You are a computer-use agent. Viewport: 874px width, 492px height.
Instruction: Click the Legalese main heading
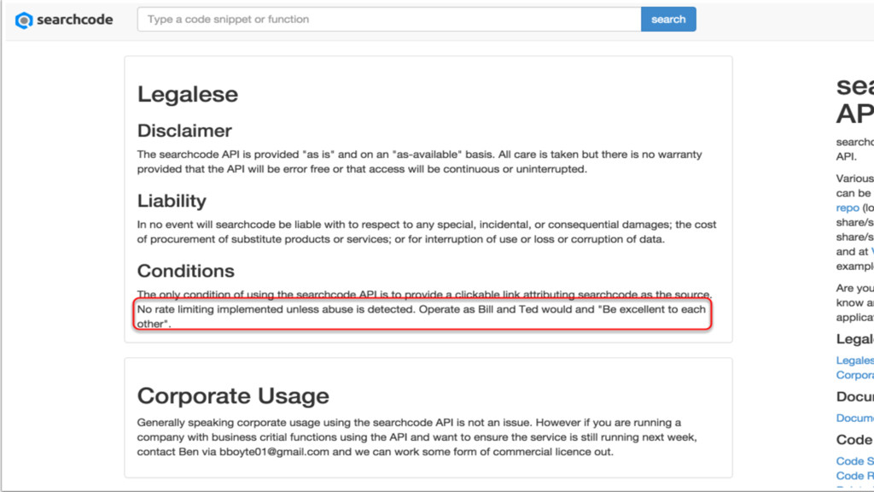click(188, 94)
